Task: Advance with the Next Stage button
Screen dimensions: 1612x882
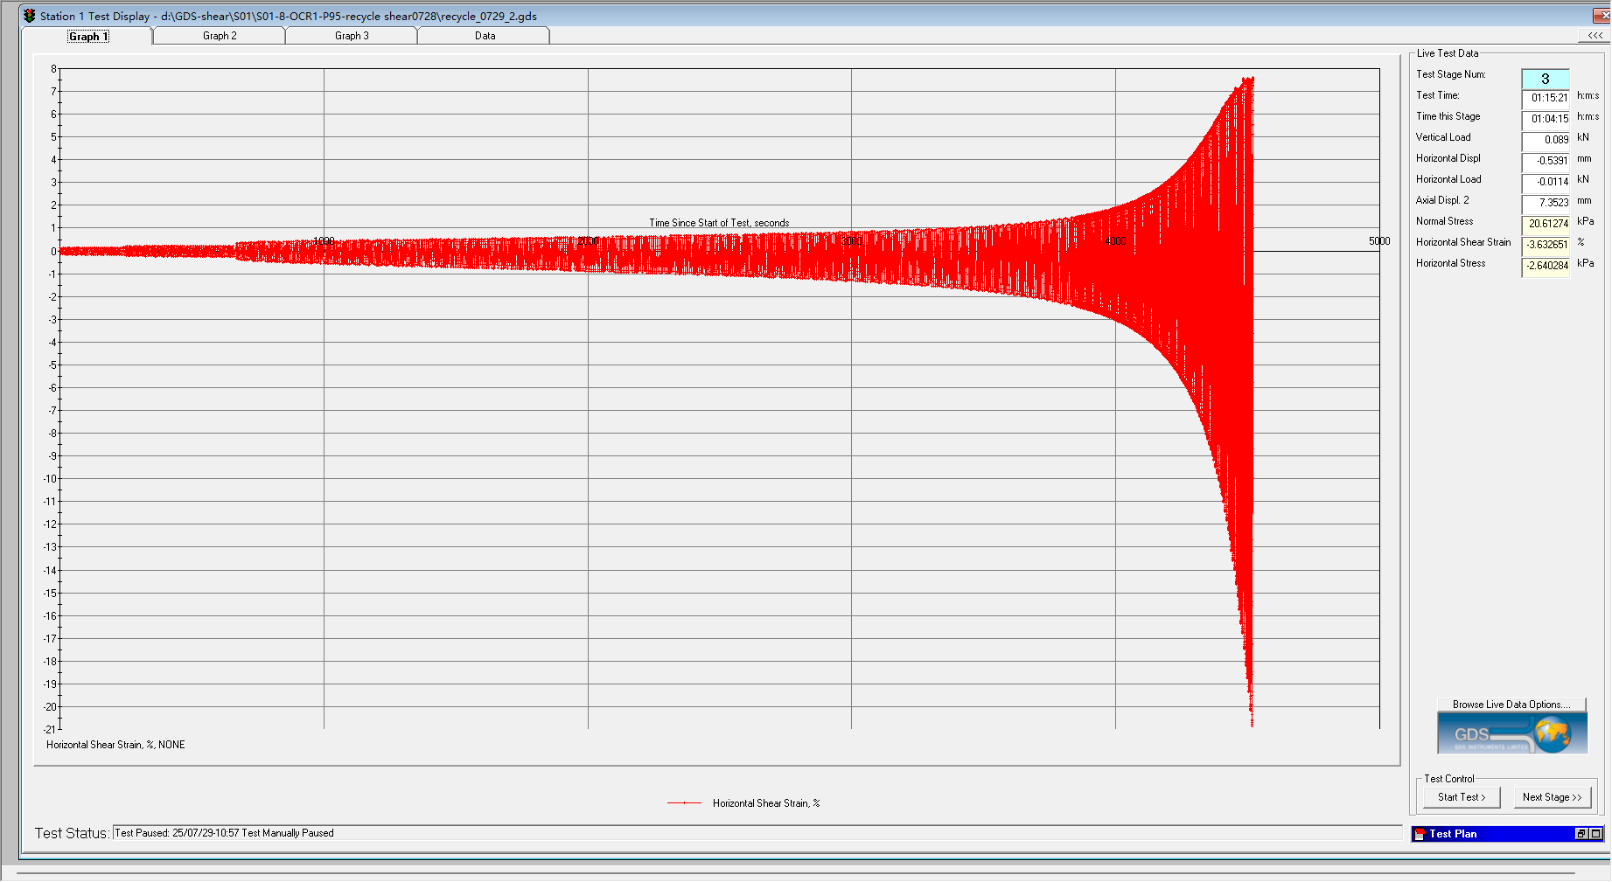Action: pos(1552,797)
